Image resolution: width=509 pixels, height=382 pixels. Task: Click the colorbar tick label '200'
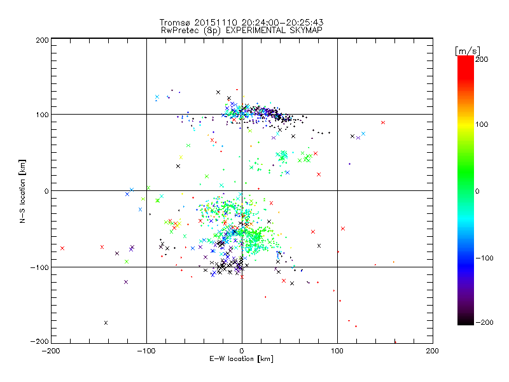click(x=482, y=59)
